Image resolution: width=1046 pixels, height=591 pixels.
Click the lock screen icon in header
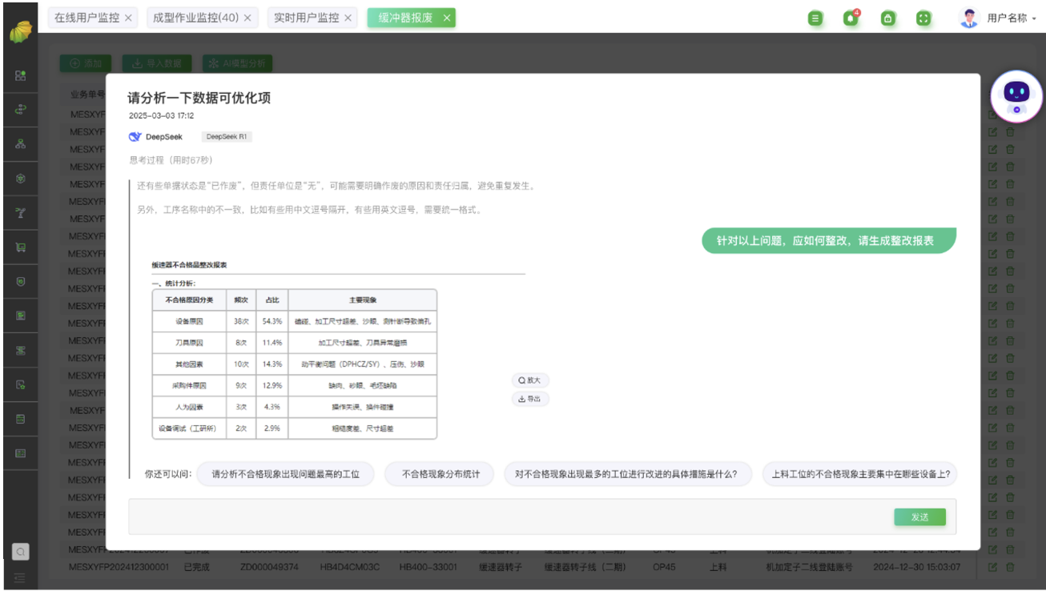(x=887, y=18)
